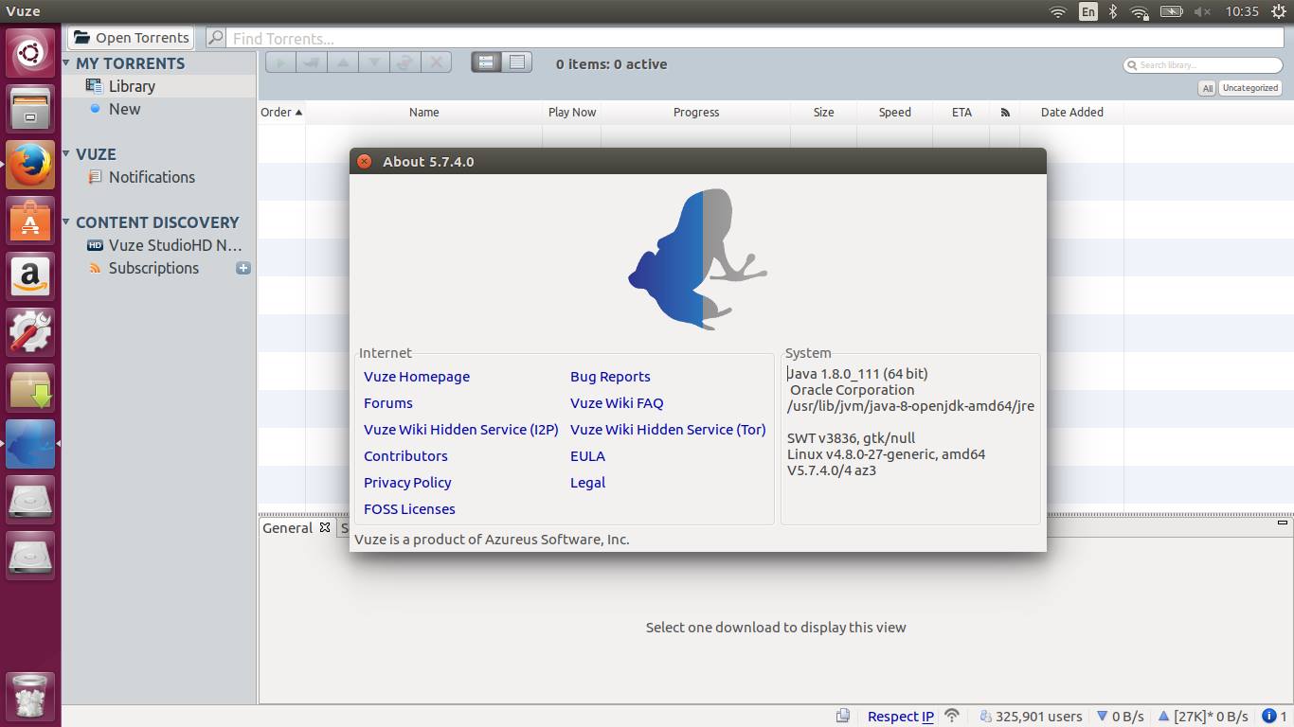Minimize the bottom details panel
Viewport: 1294px width, 727px height.
pyautogui.click(x=1283, y=523)
